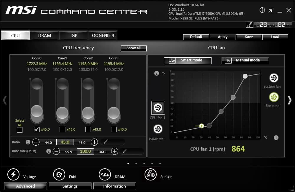
Task: Click the Core2 ratio slider knob
Action: pyautogui.click(x=88, y=113)
